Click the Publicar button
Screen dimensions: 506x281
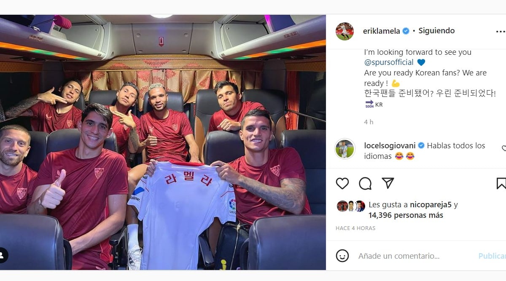pyautogui.click(x=492, y=256)
